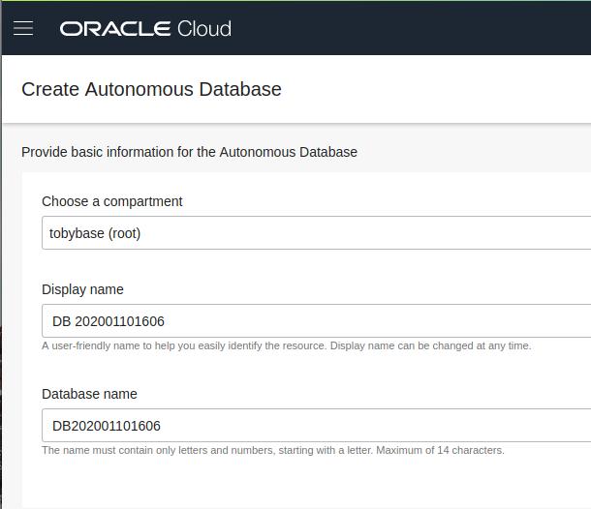Click the Create Autonomous Database page title
Screen dimensions: 591x509
[151, 89]
